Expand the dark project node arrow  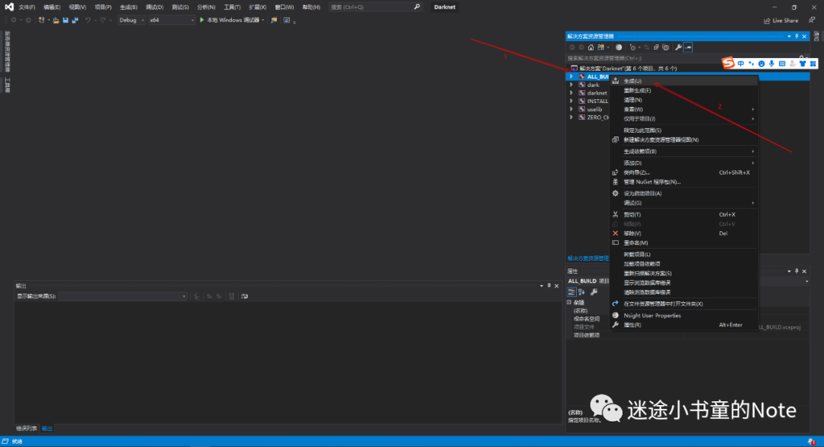(571, 85)
